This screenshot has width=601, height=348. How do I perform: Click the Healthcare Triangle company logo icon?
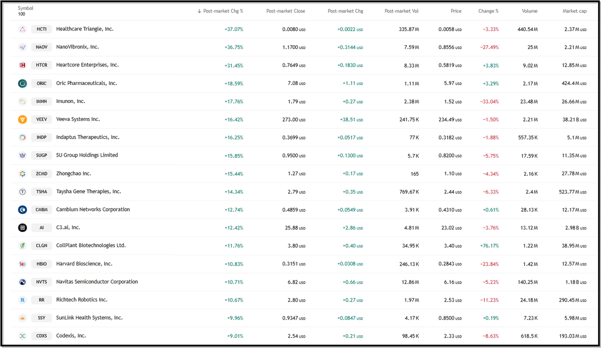(x=22, y=29)
